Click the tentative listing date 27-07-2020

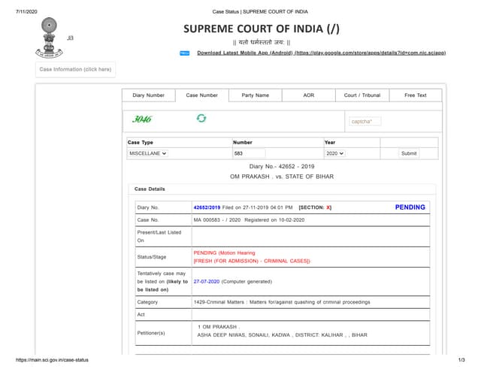click(206, 281)
